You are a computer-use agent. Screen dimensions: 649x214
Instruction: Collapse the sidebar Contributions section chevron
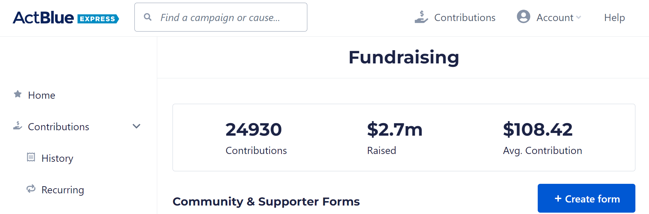[x=136, y=127]
